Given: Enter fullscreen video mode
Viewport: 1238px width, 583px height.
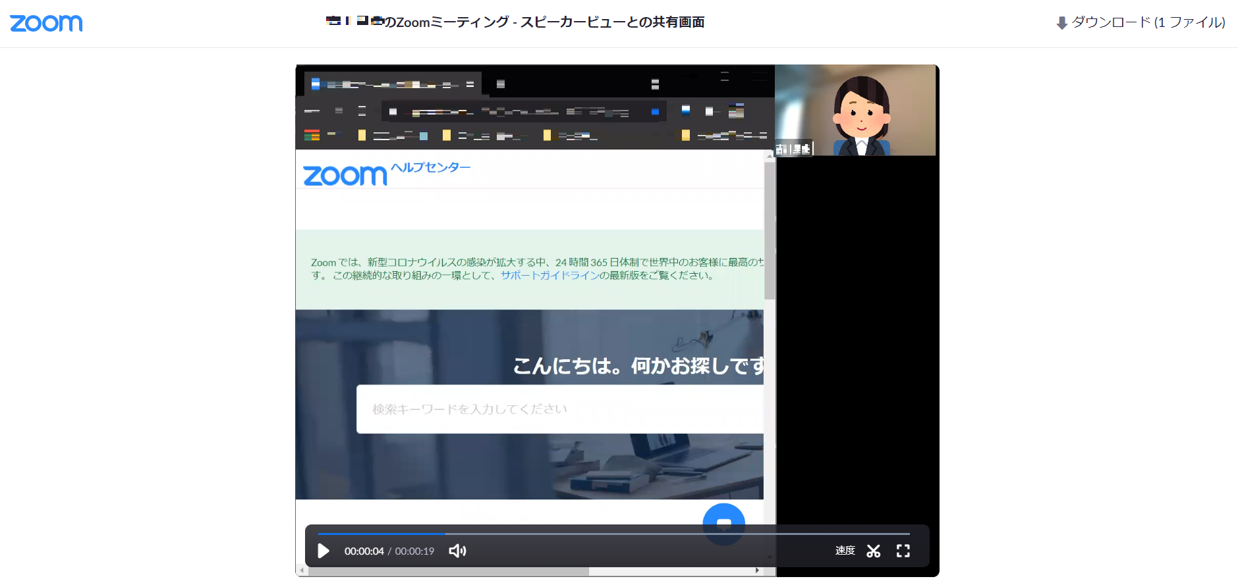Looking at the screenshot, I should pyautogui.click(x=903, y=551).
